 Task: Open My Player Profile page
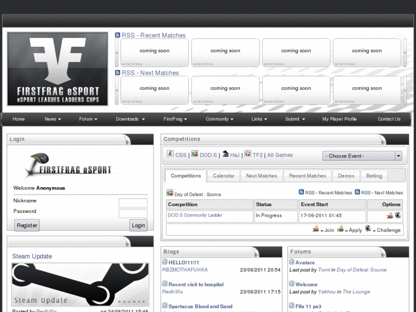click(x=339, y=119)
